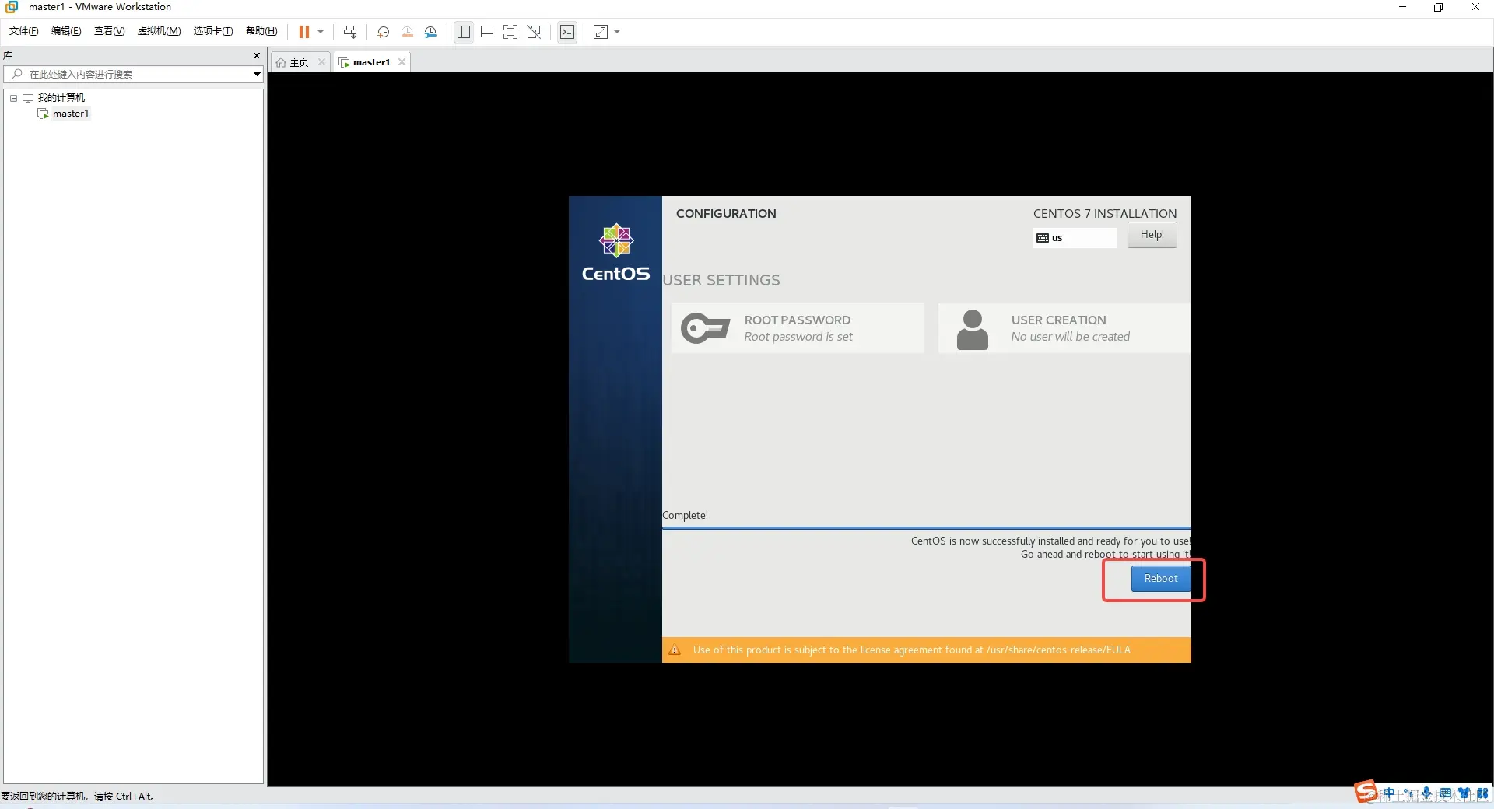Click the unity mode icon
Viewport: 1494px width, 809px height.
(x=534, y=32)
